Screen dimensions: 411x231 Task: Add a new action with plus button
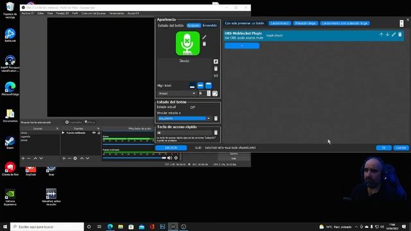coord(242,46)
